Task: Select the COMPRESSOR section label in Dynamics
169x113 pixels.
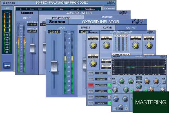Action: pyautogui.click(x=101, y=85)
